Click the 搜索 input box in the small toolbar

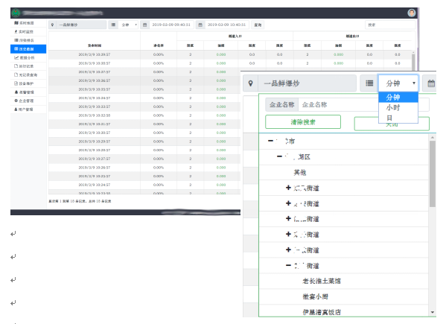pos(390,25)
